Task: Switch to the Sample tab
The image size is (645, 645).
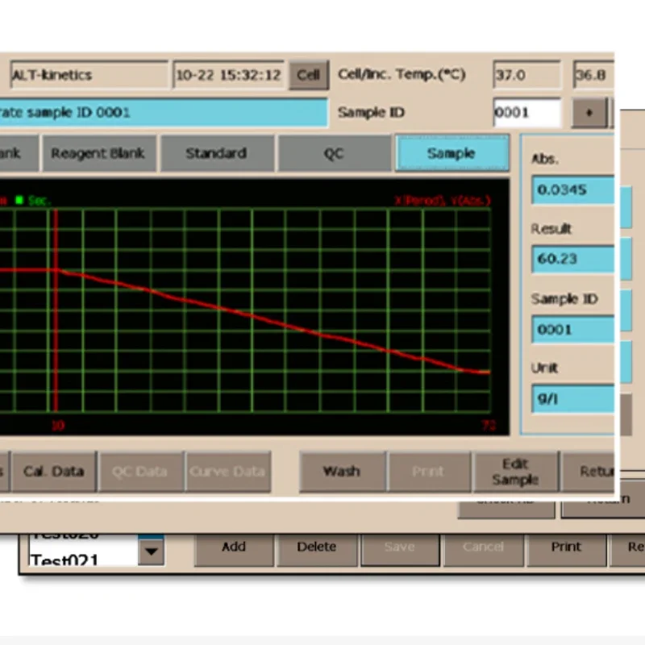Action: pyautogui.click(x=451, y=153)
